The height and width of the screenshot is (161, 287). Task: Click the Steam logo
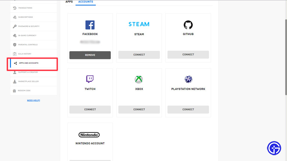tap(139, 24)
